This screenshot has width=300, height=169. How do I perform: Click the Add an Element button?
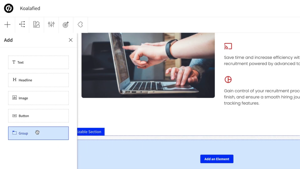pos(217,159)
